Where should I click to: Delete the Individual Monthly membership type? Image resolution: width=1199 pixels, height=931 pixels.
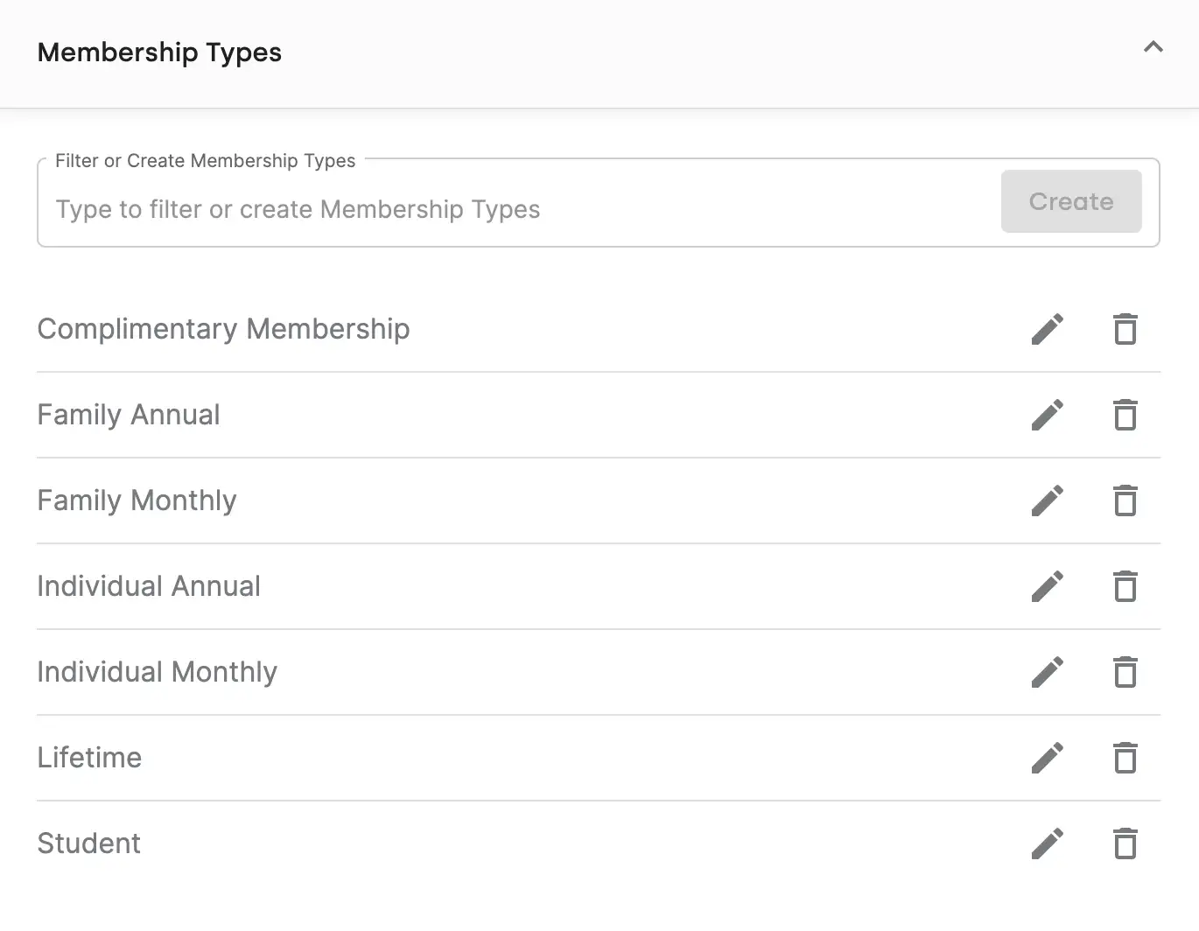1125,672
